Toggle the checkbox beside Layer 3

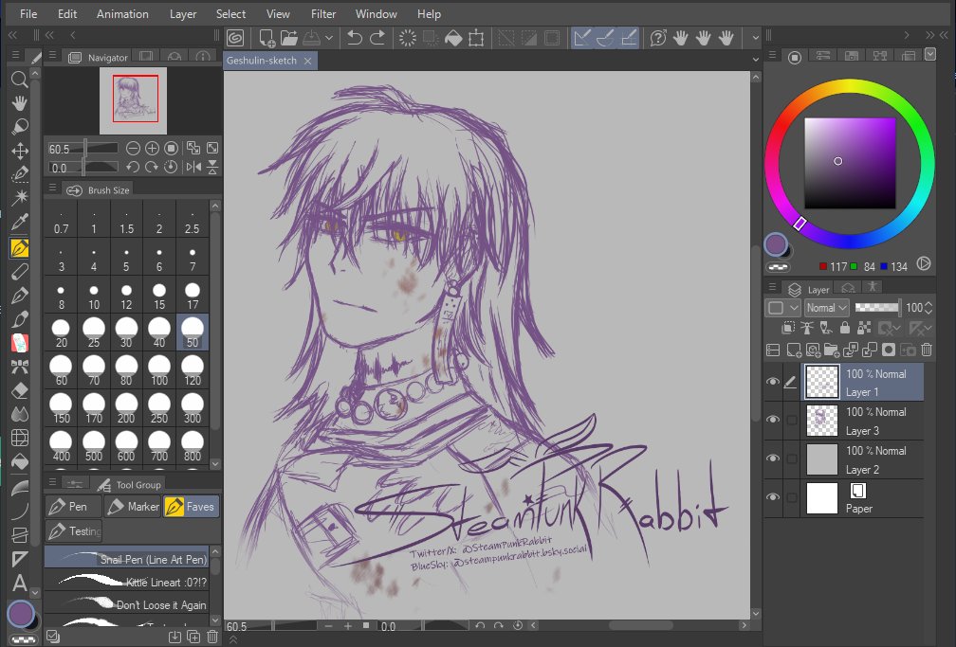[x=791, y=420]
